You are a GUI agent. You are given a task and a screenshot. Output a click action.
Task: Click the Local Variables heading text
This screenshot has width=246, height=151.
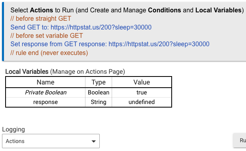[65, 72]
